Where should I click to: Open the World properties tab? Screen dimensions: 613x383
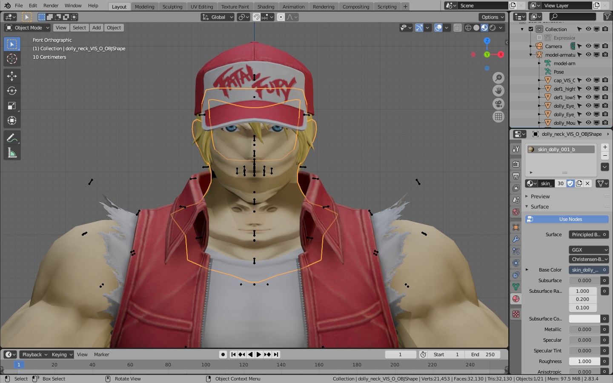[516, 212]
